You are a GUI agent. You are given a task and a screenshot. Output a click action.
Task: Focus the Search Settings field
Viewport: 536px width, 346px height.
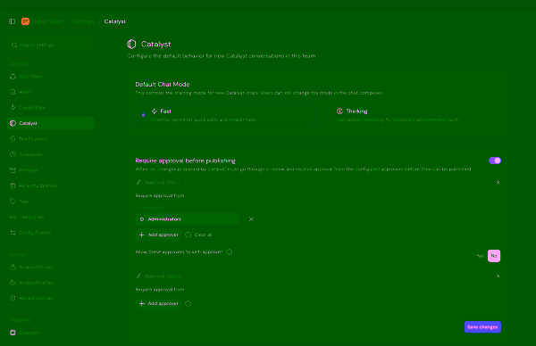click(x=51, y=45)
